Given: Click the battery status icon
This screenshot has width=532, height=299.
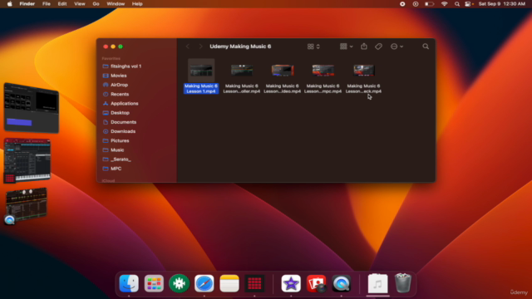Looking at the screenshot, I should click(430, 4).
